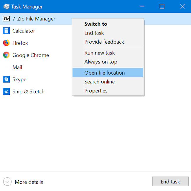This screenshot has width=191, height=191.
Task: Close the Task Manager window
Action: [x=182, y=6]
